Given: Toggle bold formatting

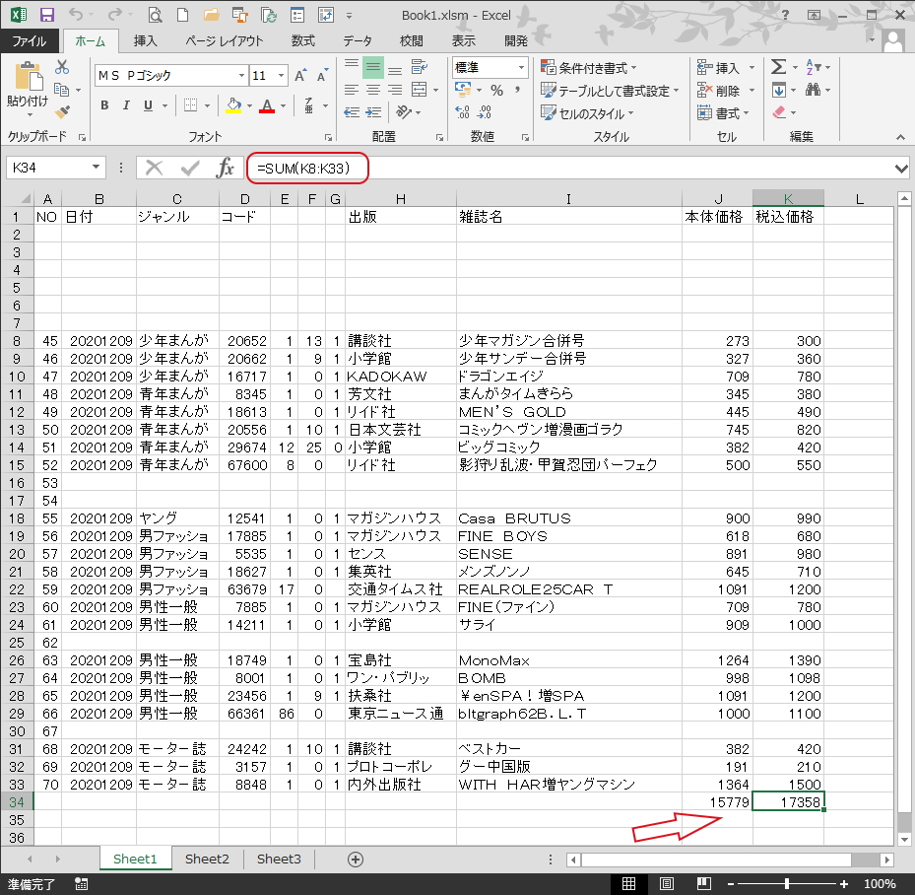Looking at the screenshot, I should click(x=104, y=105).
